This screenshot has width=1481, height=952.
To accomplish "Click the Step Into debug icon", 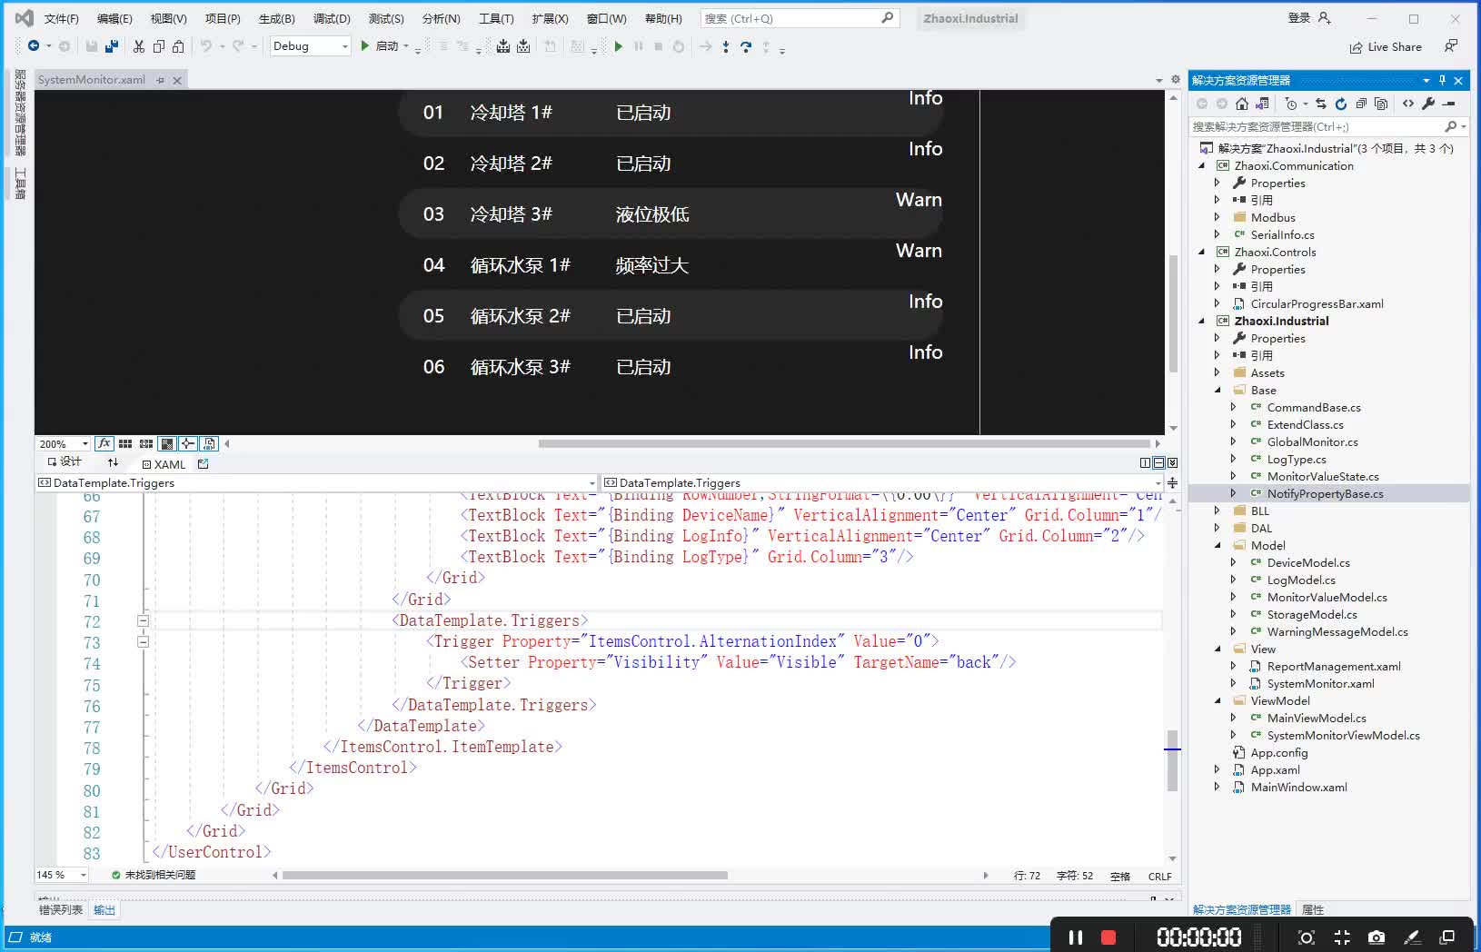I will coord(725,46).
